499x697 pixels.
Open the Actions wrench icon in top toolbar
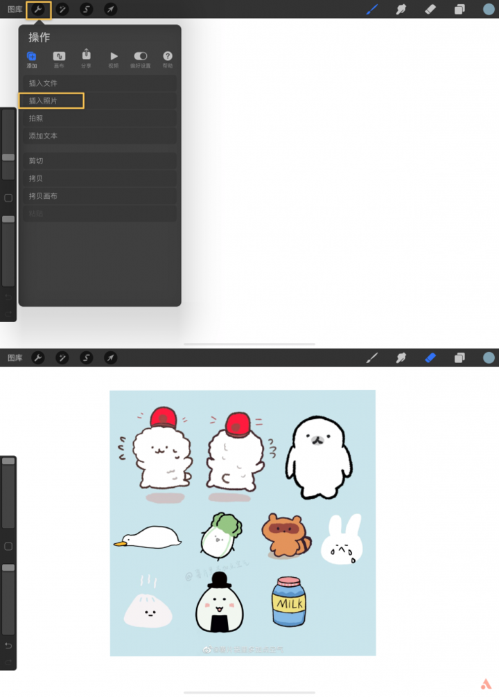click(x=38, y=9)
